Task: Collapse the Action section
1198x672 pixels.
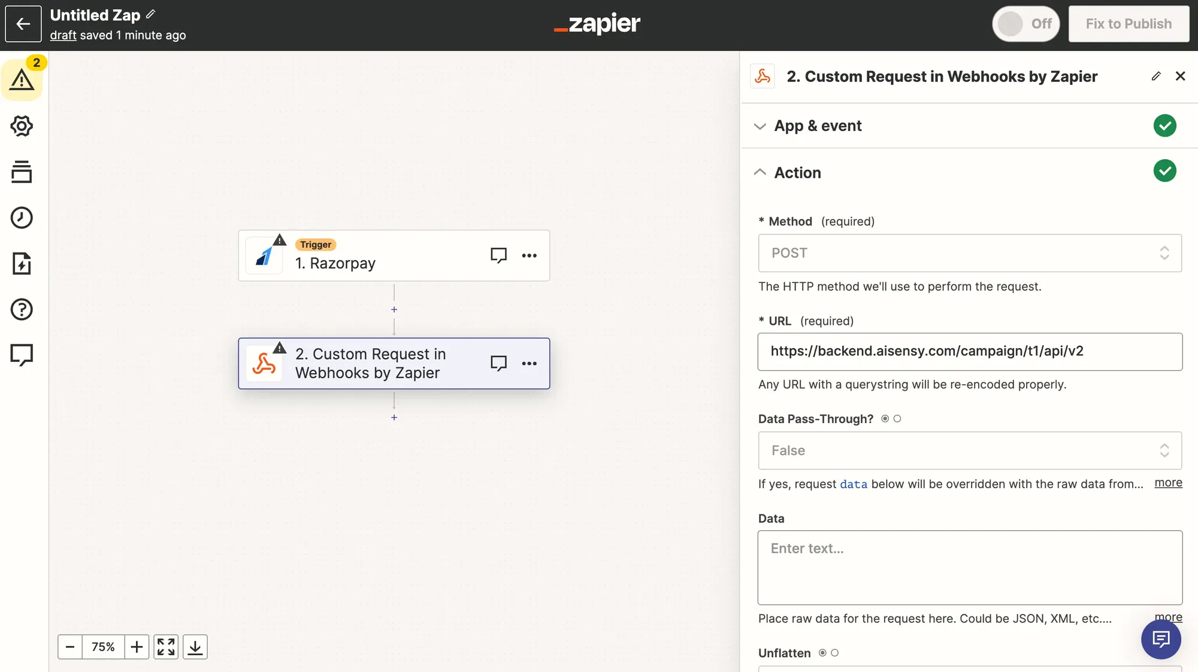Action: 798,172
